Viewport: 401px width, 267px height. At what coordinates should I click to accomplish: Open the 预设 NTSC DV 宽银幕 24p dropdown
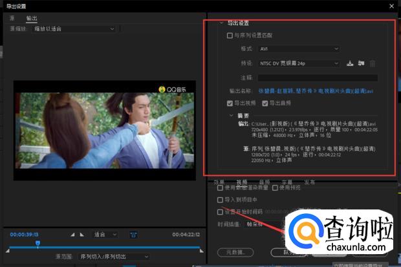[x=299, y=63]
